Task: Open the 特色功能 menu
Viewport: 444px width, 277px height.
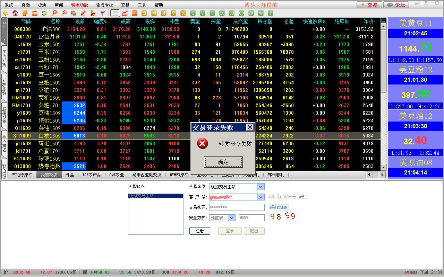Action: [x=79, y=5]
